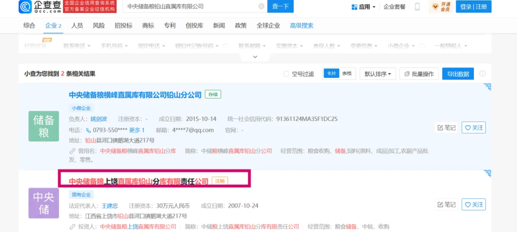Select the 风险 tab
This screenshot has height=232, width=517.
99,25
